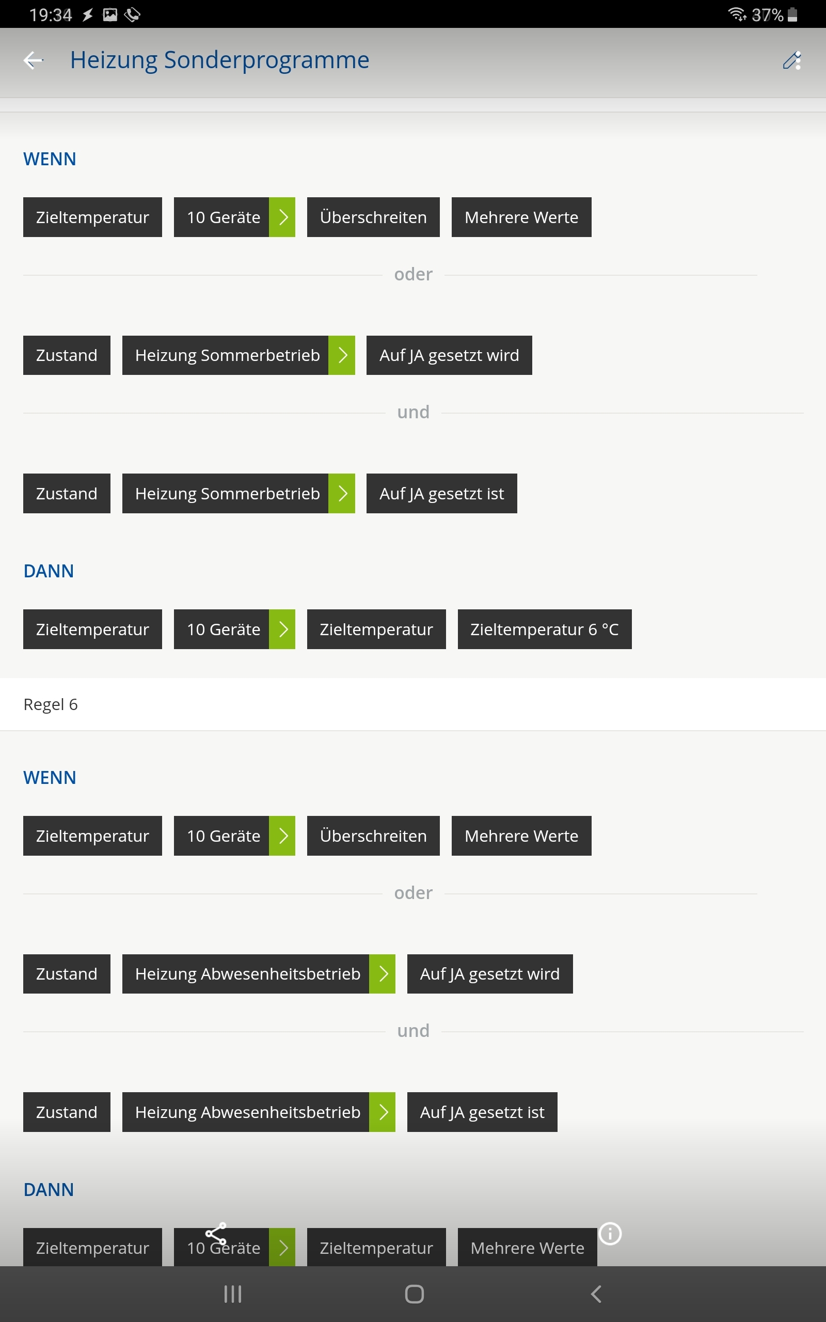Open the Regel 6 header row
Viewport: 826px width, 1322px height.
(x=412, y=704)
